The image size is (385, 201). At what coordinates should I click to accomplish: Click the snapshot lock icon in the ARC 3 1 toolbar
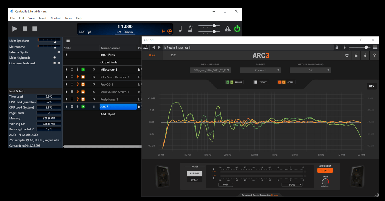tap(337, 47)
